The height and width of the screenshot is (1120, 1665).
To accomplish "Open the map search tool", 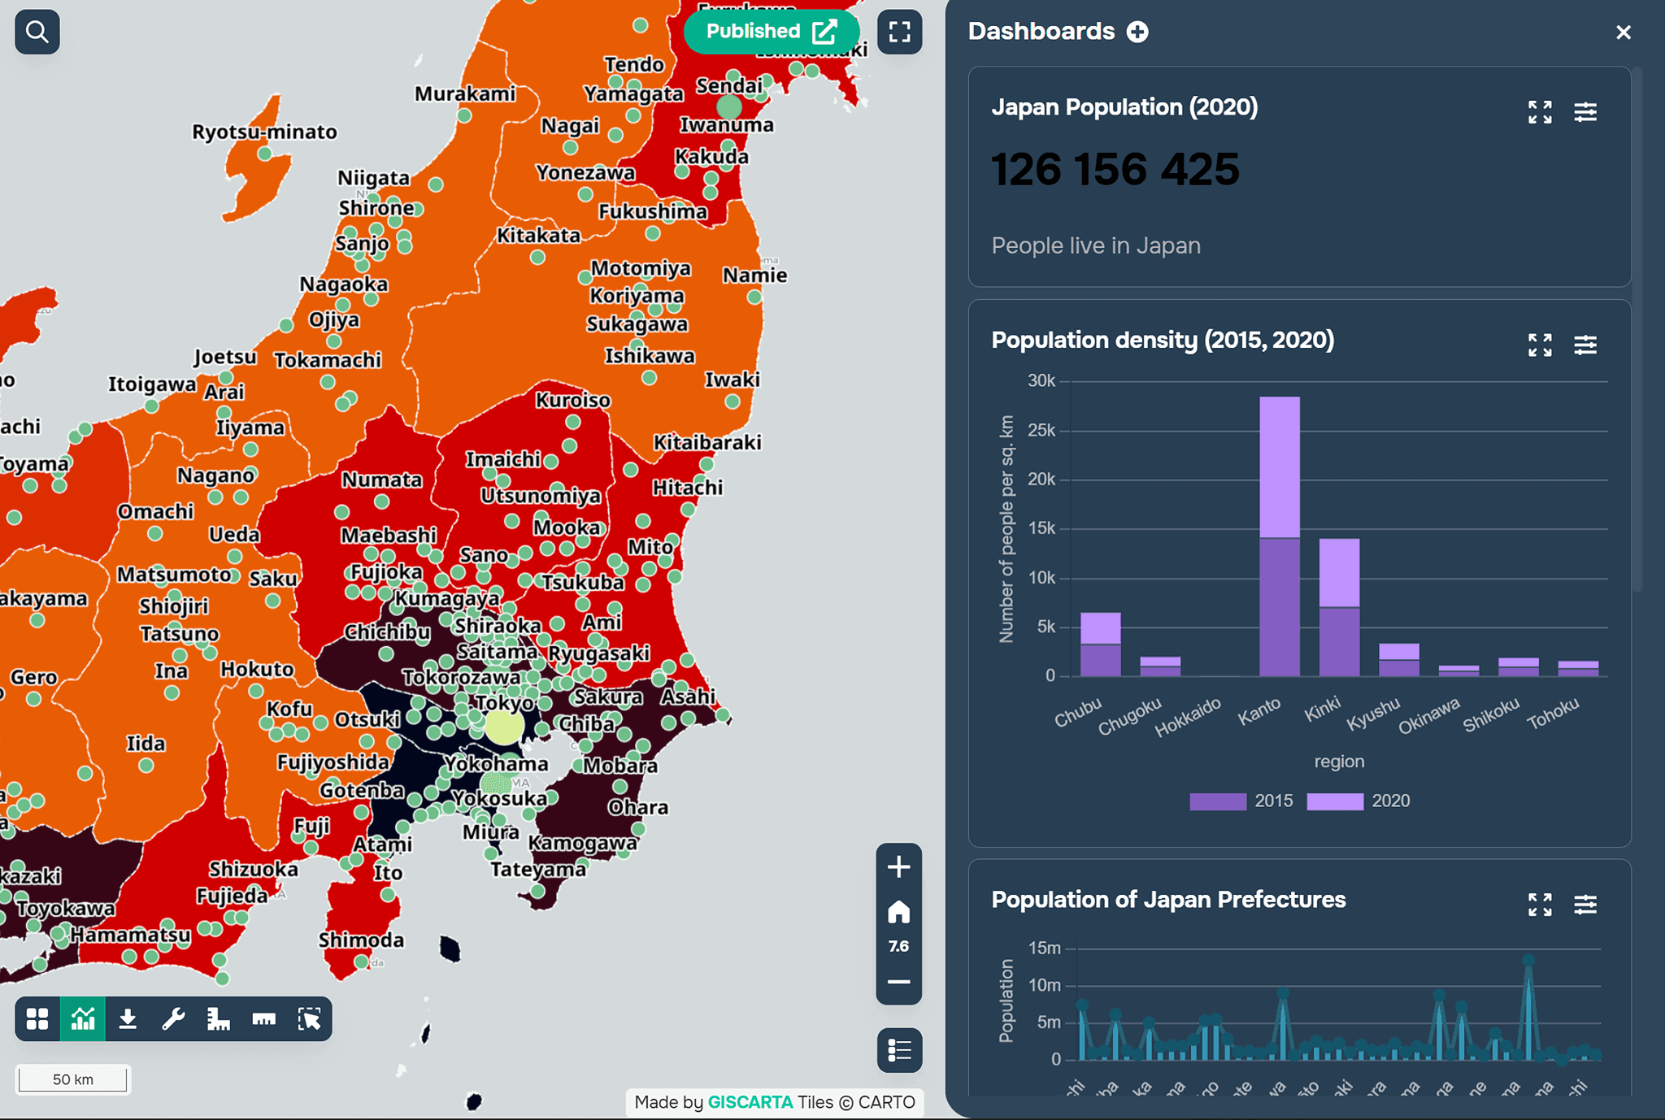I will coord(37,32).
